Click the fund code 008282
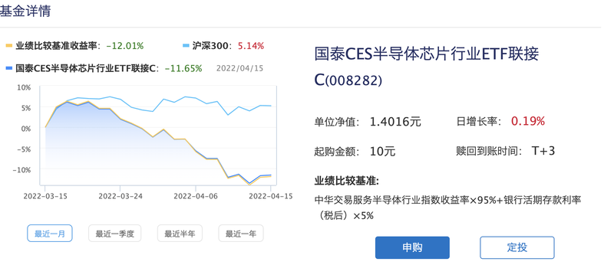 [353, 80]
